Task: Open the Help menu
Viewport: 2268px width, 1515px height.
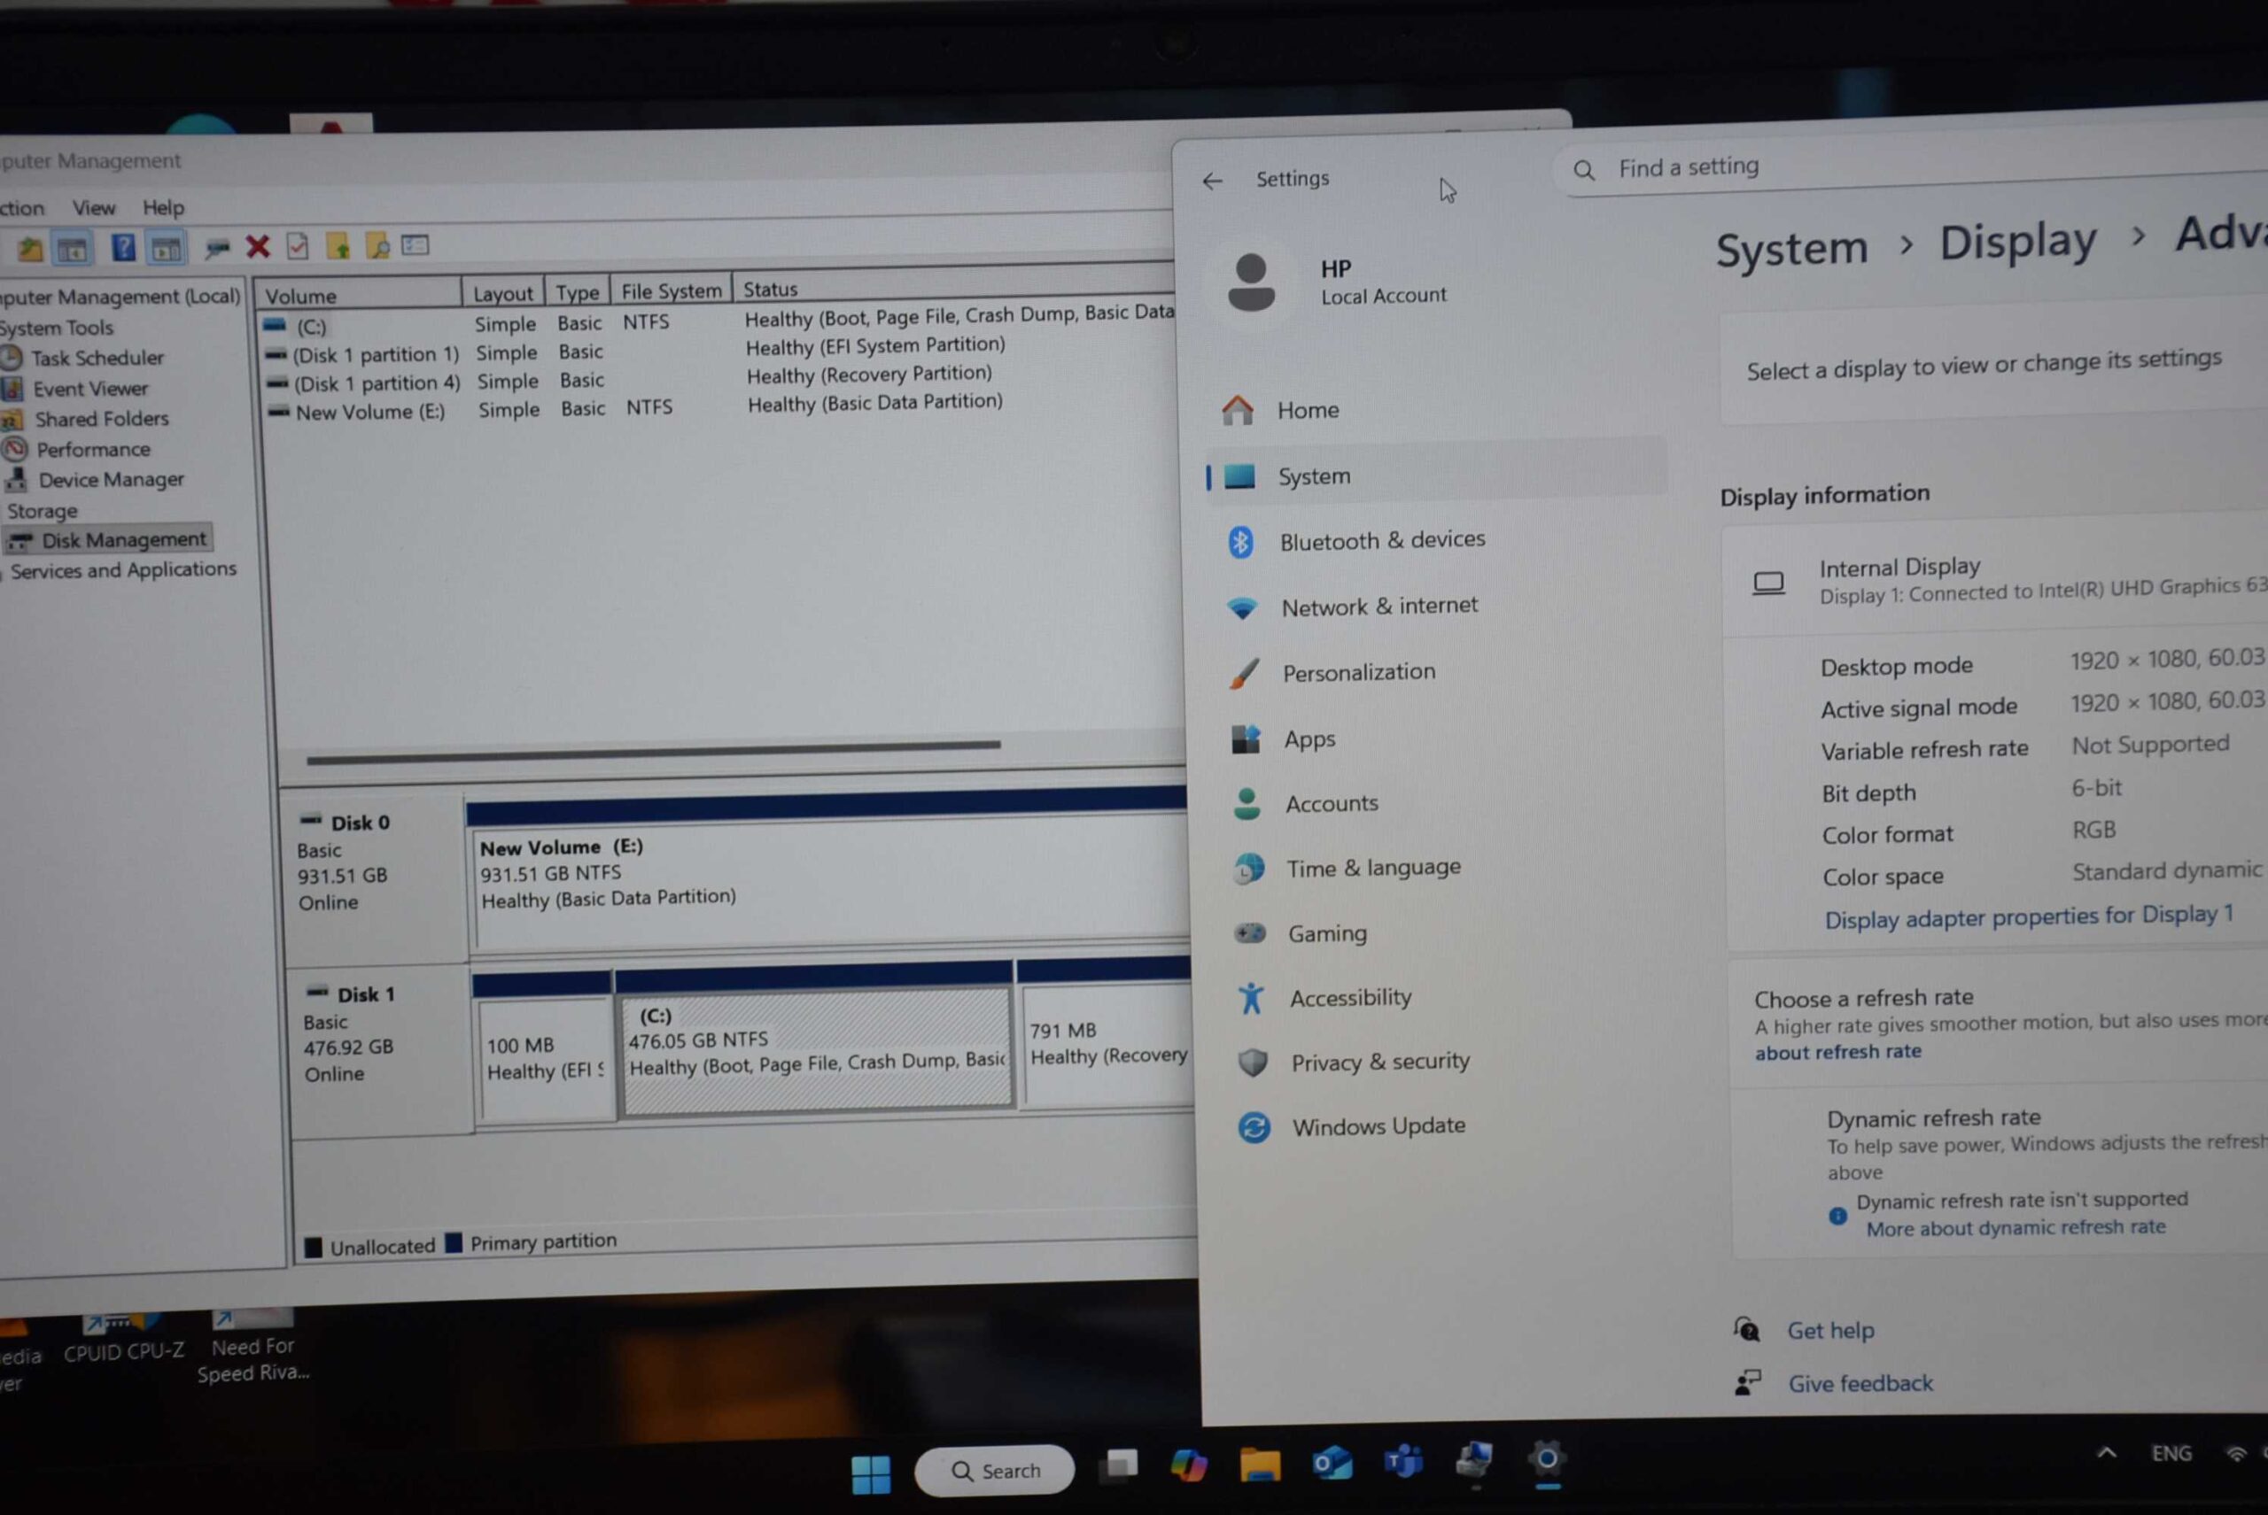Action: (x=163, y=207)
